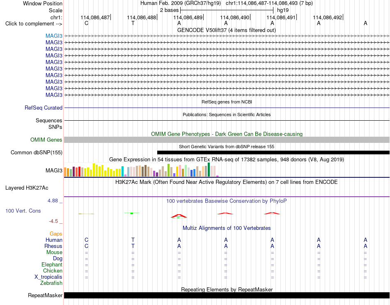The width and height of the screenshot is (390, 305).
Task: Click the Rhesus alignment row label
Action: (53, 246)
